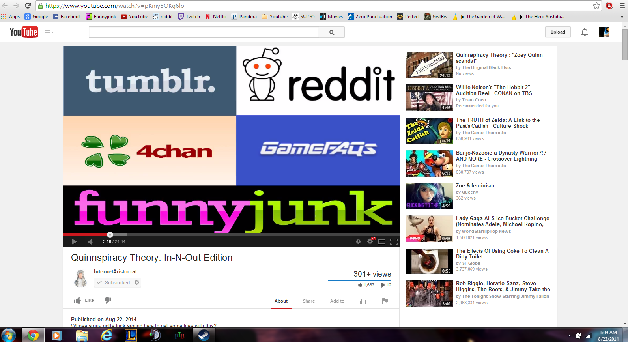Click the magnifier search button
The image size is (628, 342).
[332, 32]
